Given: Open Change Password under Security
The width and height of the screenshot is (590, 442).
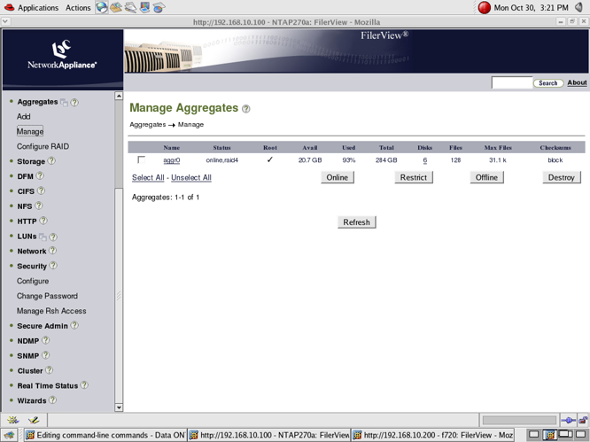Looking at the screenshot, I should tap(47, 296).
